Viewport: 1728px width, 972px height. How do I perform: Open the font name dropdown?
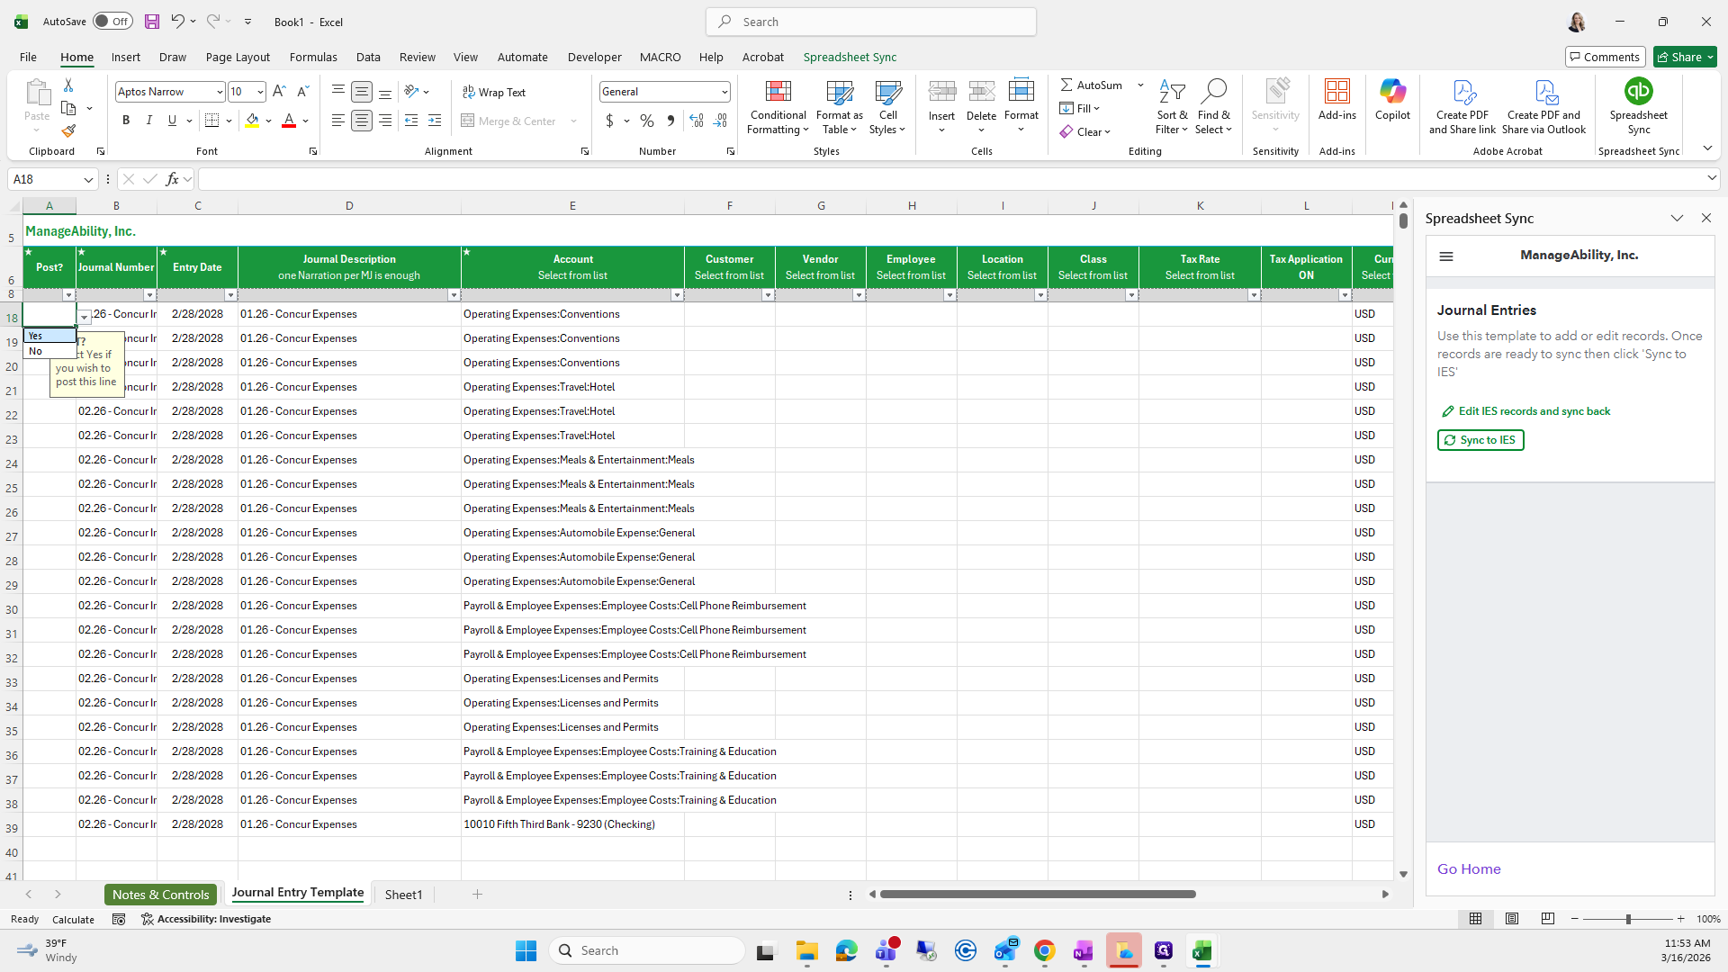tap(219, 92)
